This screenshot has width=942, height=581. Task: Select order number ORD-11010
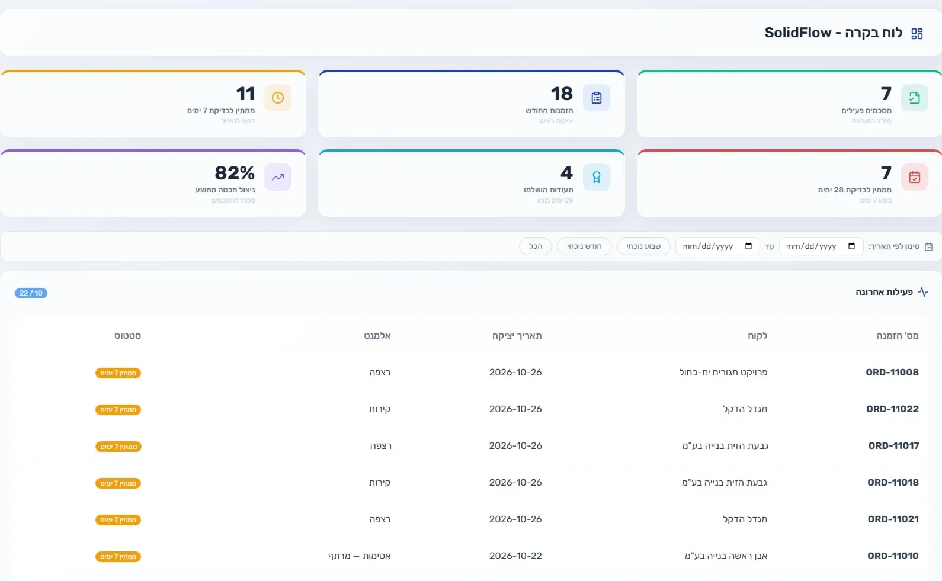click(x=893, y=556)
